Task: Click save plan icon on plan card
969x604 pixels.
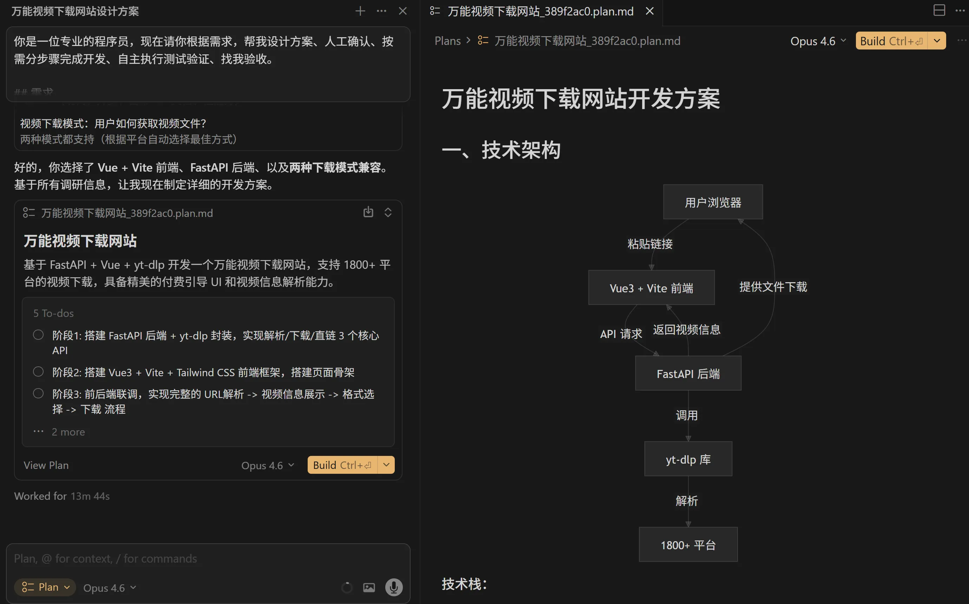Action: 368,212
